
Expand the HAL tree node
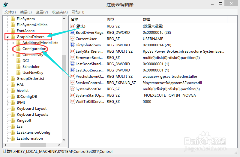pos(8,85)
